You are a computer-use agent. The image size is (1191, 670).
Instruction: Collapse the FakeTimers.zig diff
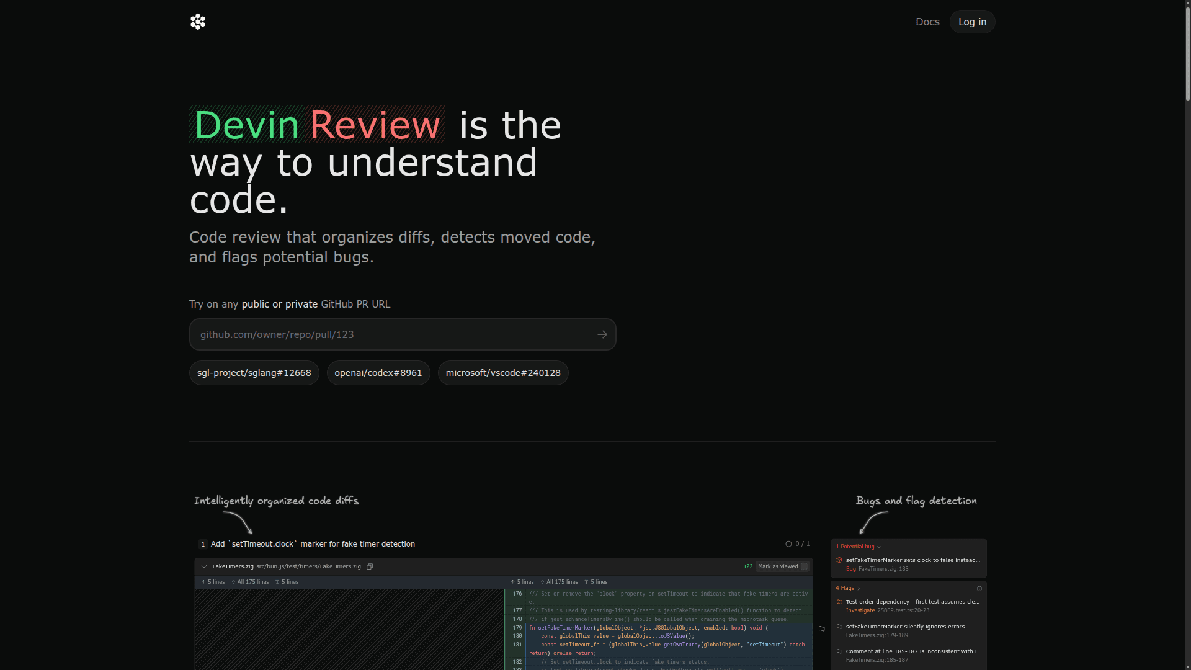204,566
